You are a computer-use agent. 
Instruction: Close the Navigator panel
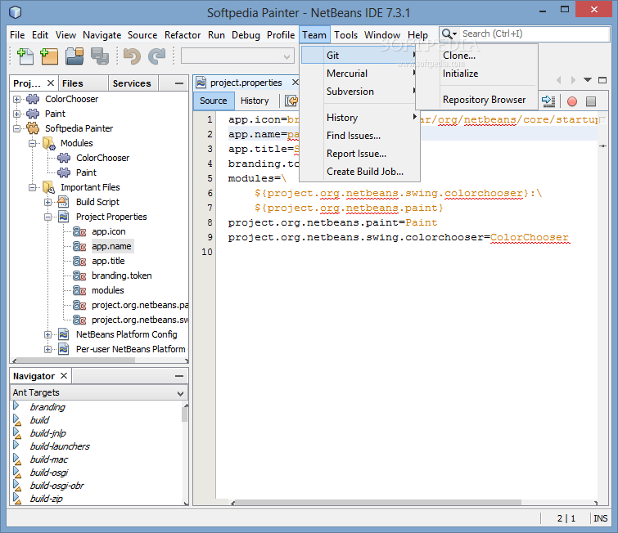[x=64, y=375]
